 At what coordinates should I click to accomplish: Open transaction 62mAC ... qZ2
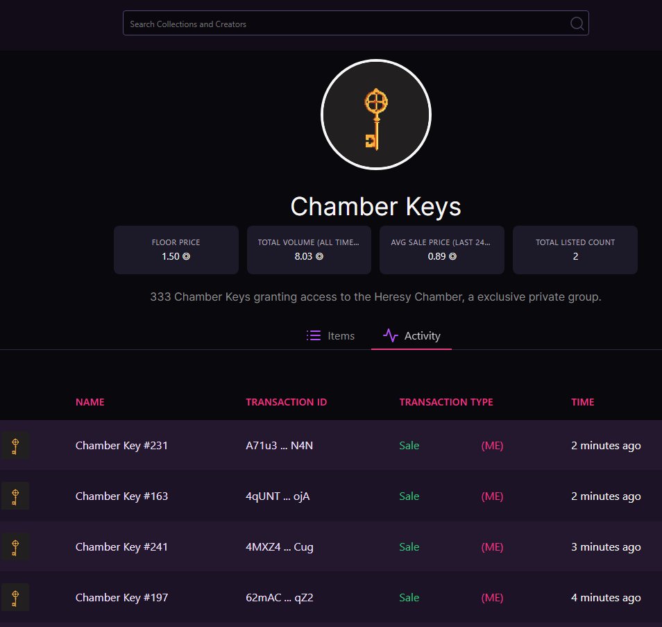coord(280,598)
